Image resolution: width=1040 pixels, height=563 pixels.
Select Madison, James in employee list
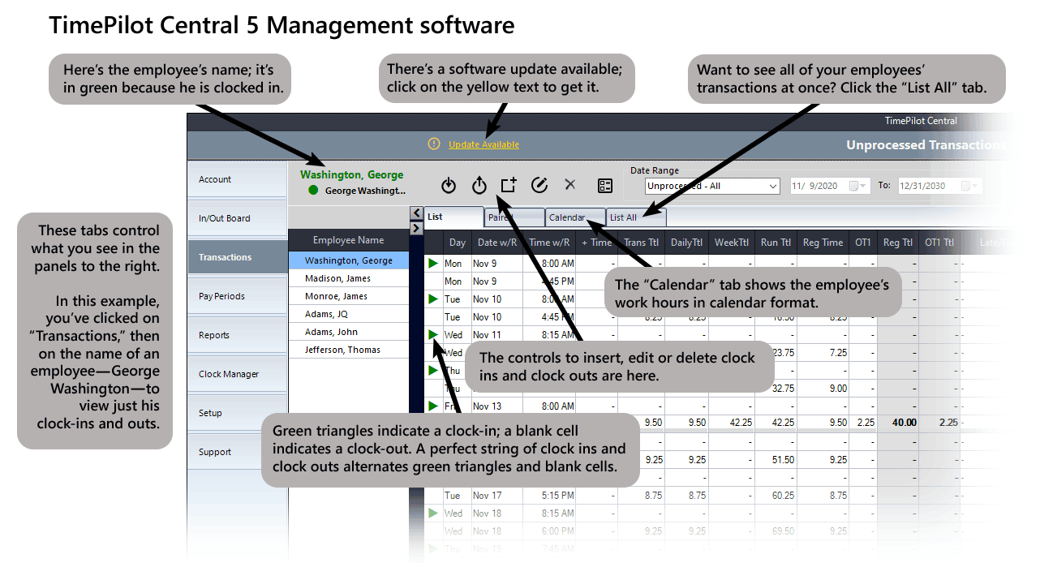point(337,278)
